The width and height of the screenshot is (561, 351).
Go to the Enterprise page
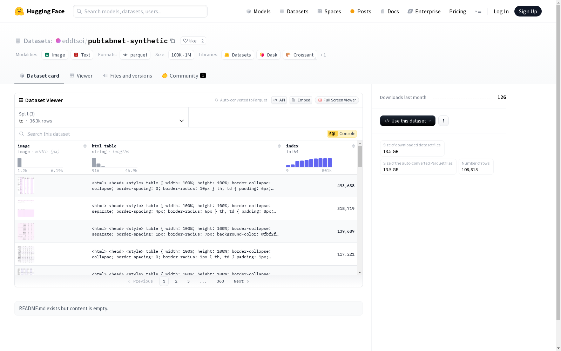pyautogui.click(x=424, y=11)
